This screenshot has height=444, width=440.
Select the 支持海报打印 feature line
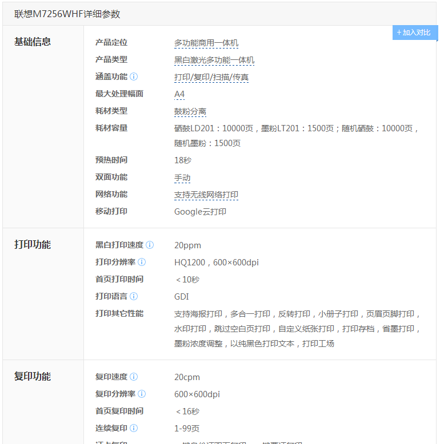point(297,314)
